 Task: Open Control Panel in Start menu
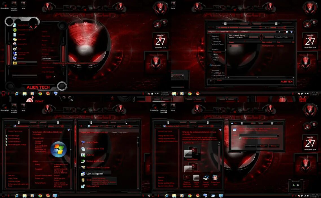pyautogui.click(x=47, y=59)
